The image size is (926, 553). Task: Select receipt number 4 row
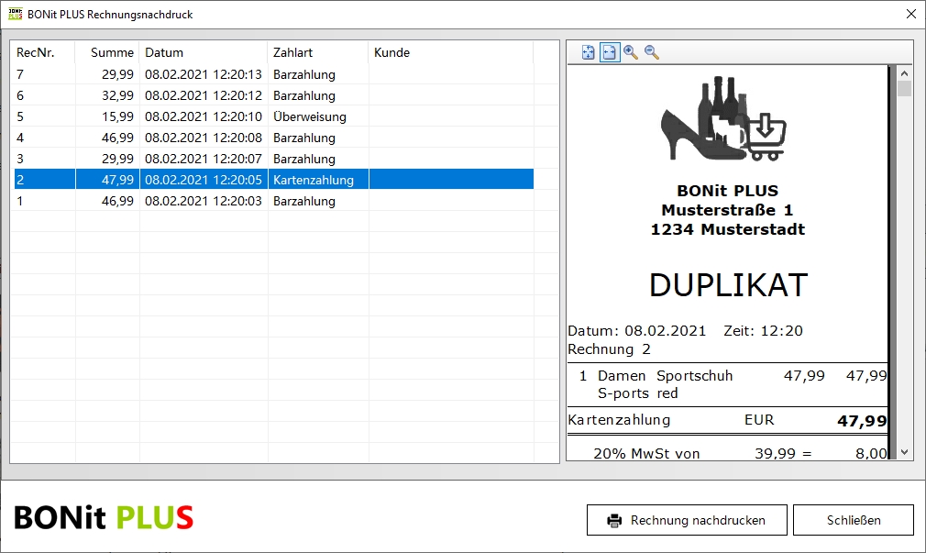tap(274, 138)
